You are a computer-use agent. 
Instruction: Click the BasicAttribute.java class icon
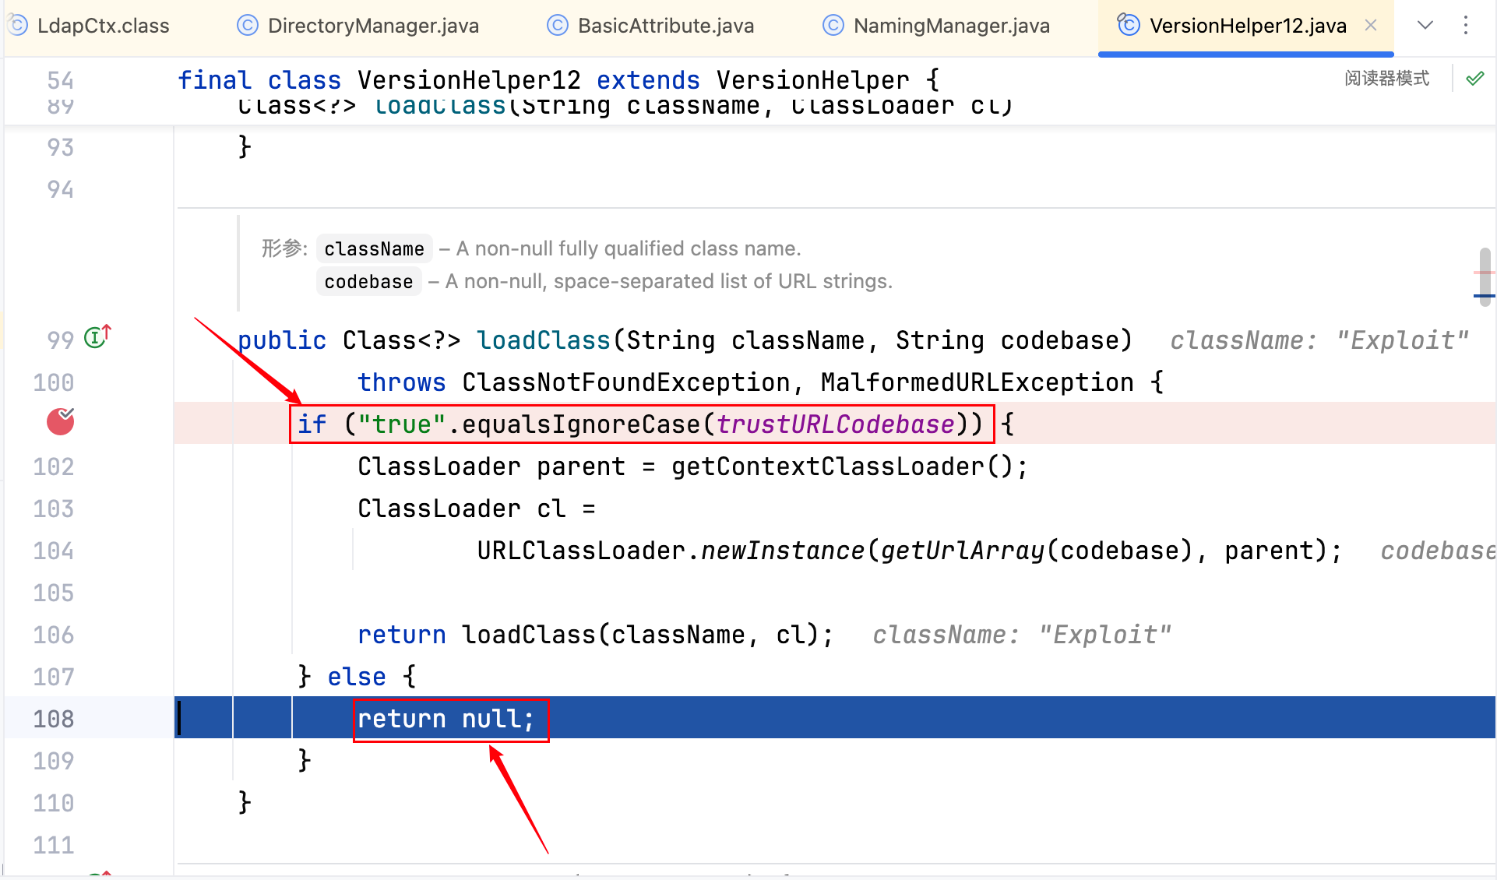tap(558, 26)
